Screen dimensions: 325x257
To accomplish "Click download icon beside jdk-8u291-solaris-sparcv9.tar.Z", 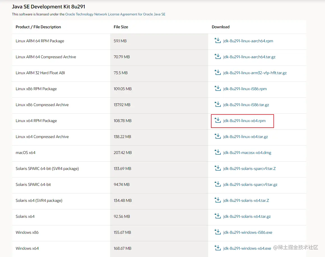I will tap(218, 168).
